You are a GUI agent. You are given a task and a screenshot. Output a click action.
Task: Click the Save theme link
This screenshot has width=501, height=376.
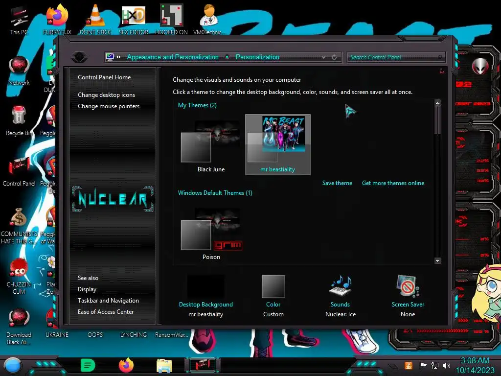coord(337,183)
